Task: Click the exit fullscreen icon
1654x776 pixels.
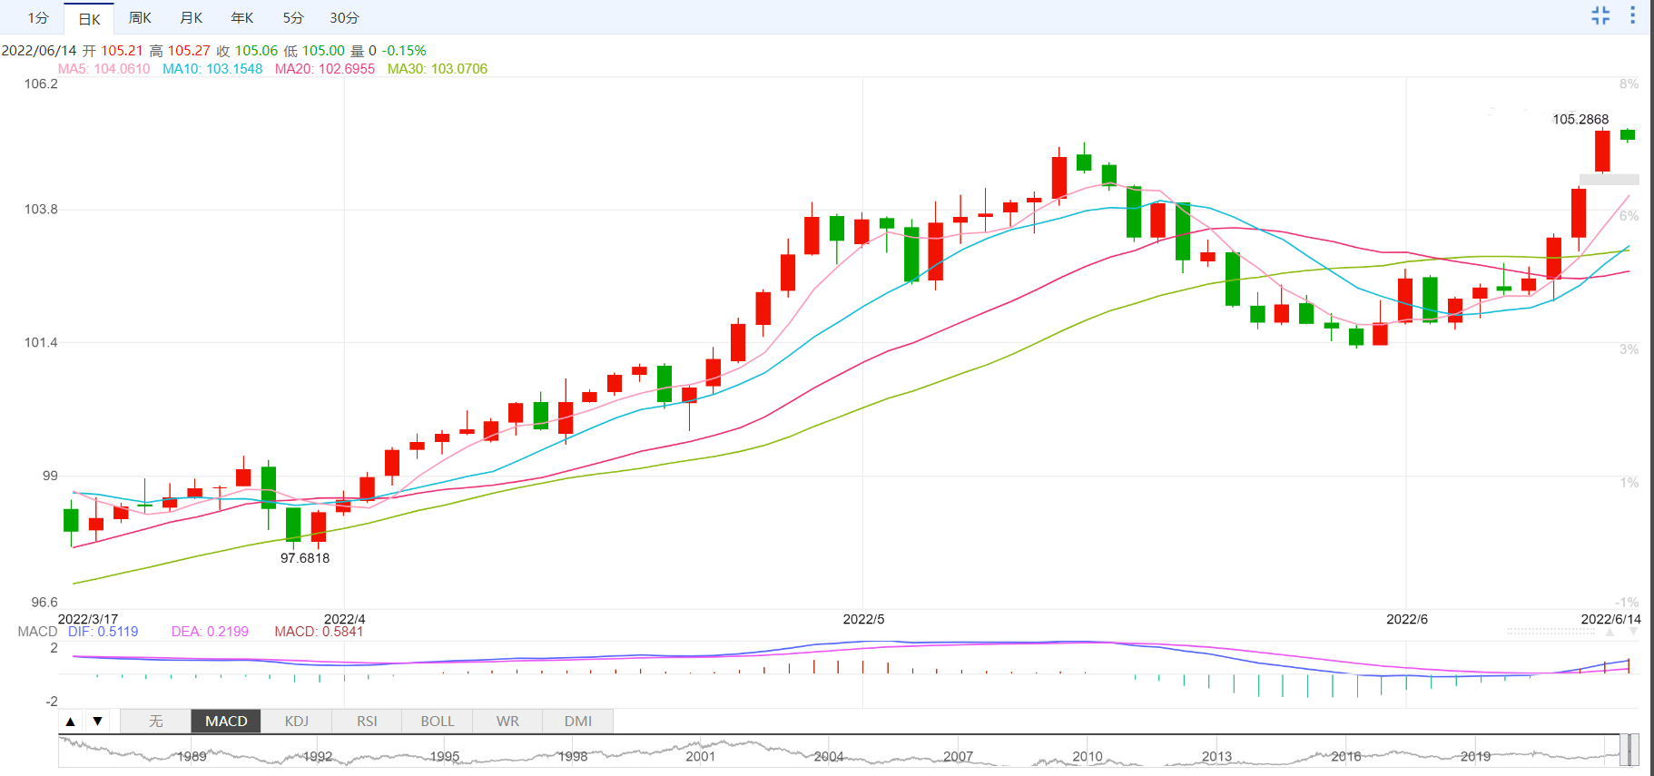Action: (1600, 15)
